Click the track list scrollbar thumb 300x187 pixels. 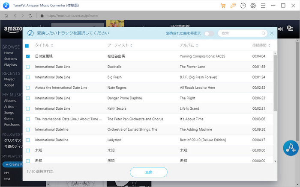click(x=275, y=83)
